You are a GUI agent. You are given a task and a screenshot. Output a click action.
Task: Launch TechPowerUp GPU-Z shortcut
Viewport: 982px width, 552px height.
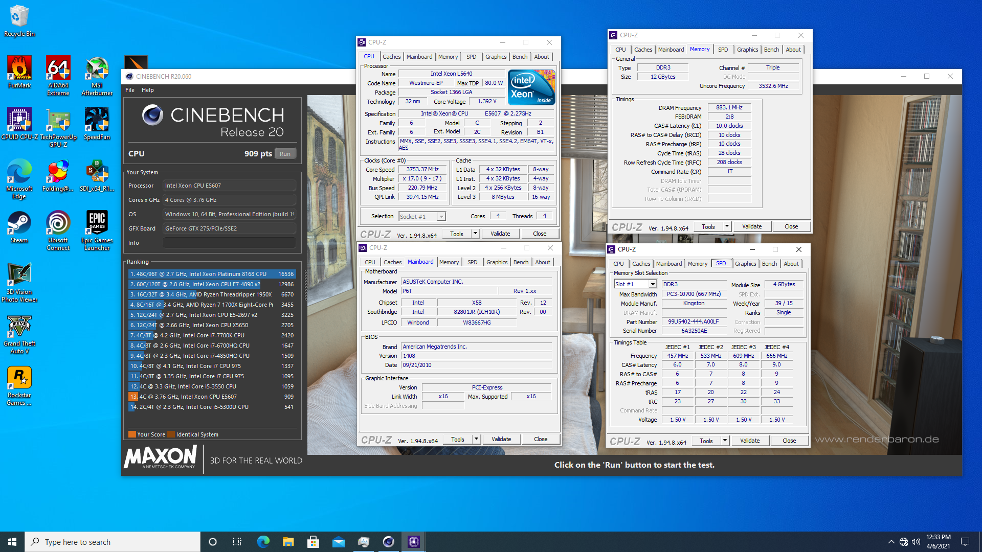pyautogui.click(x=58, y=127)
